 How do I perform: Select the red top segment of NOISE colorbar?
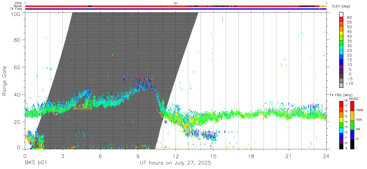pos(352,106)
